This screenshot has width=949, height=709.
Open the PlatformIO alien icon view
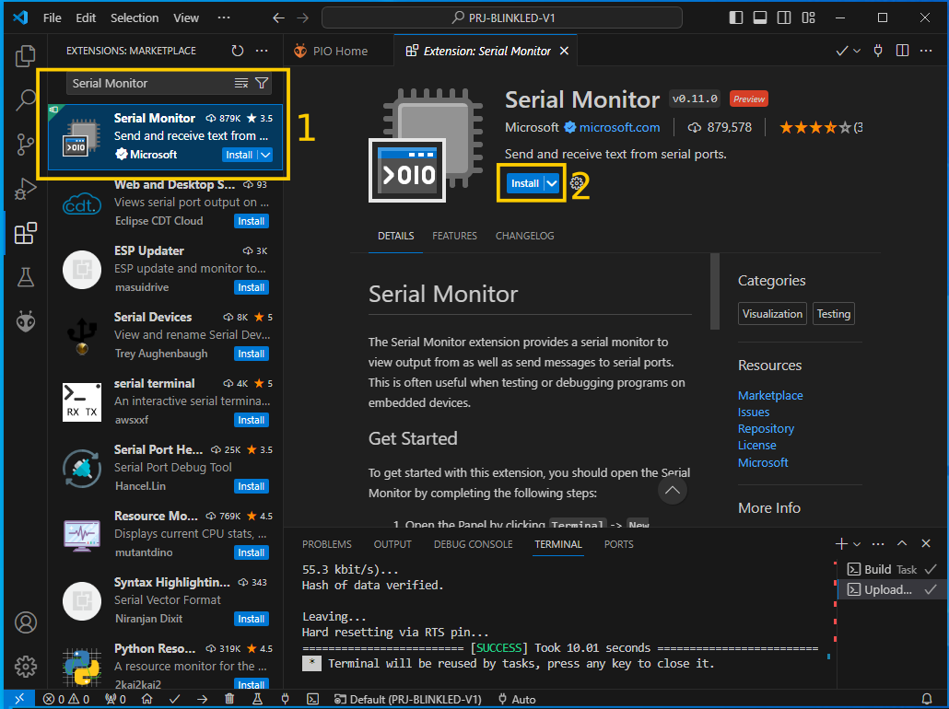coord(25,321)
